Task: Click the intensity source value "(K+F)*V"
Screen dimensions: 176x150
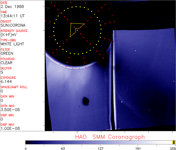Action: [x=9, y=35]
